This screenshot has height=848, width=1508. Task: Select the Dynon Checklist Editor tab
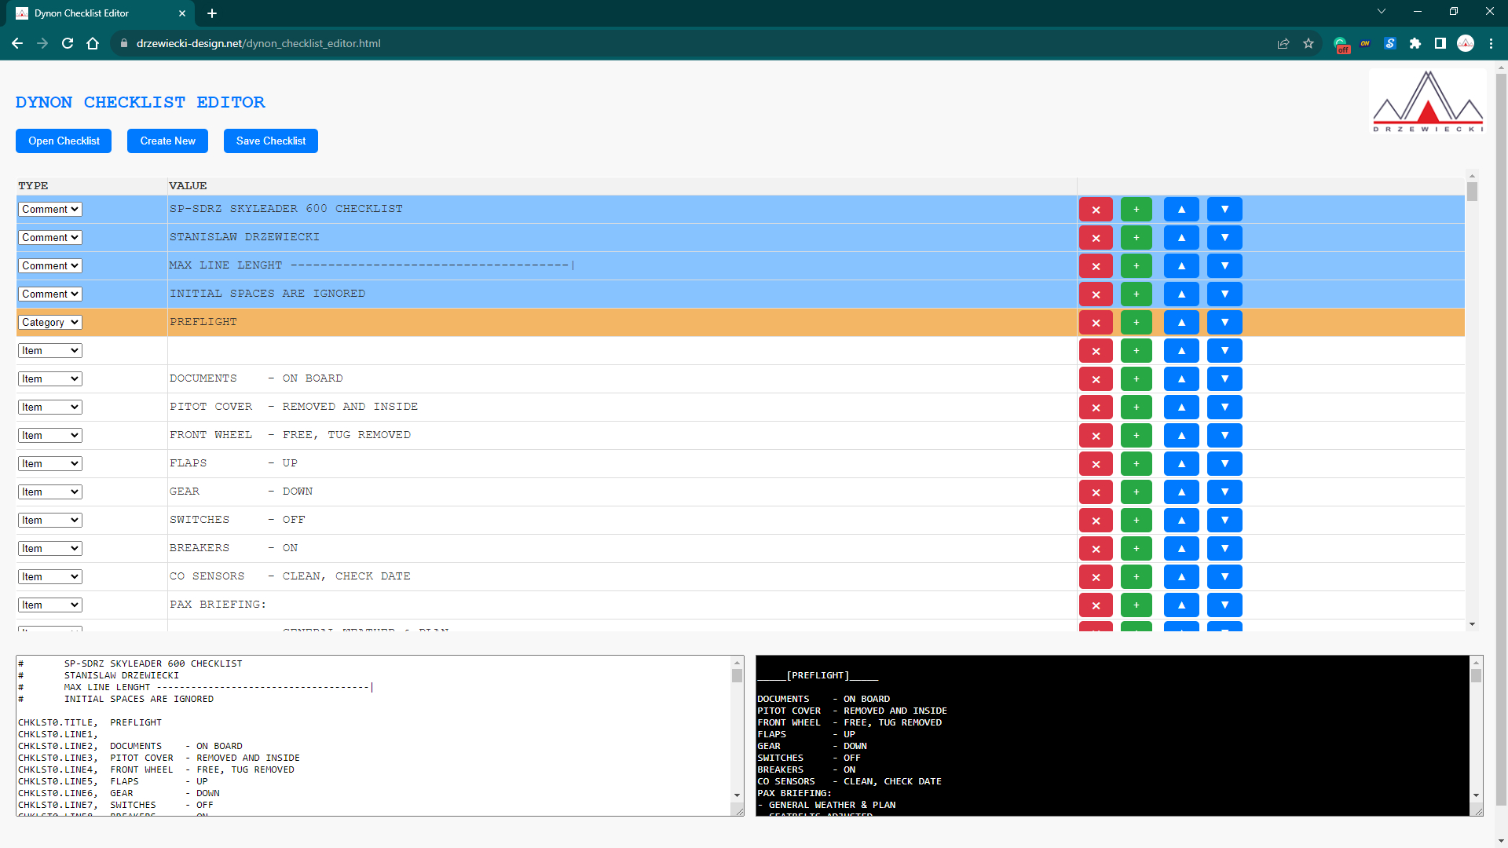point(101,13)
